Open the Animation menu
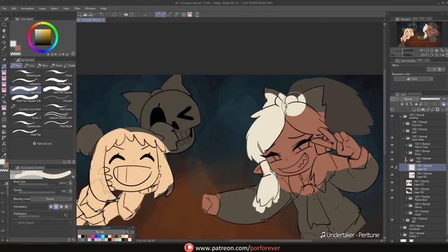Screen dimensions: 448x252 pyautogui.click(x=27, y=8)
